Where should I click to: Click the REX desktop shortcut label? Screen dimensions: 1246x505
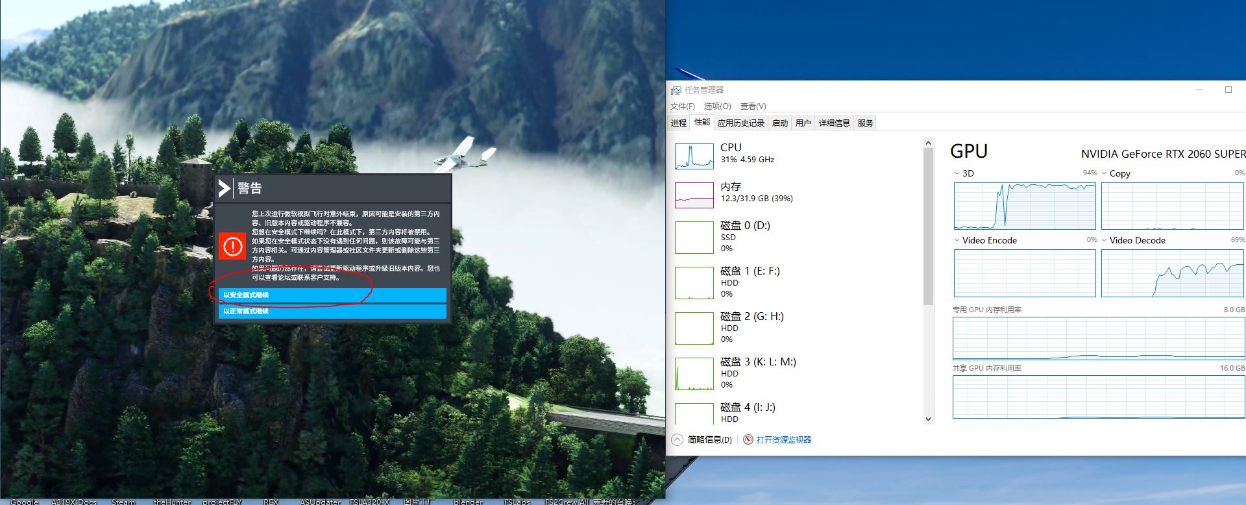pyautogui.click(x=271, y=502)
